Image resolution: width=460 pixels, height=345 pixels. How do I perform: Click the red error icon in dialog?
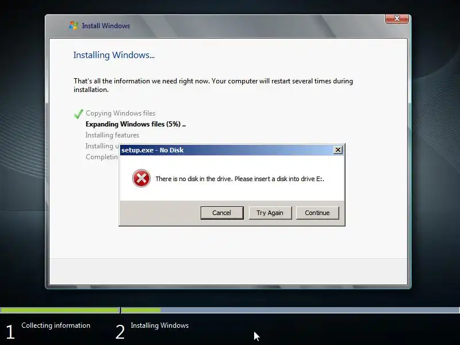point(141,178)
